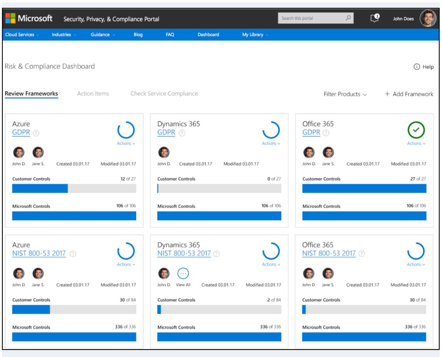
Task: Expand the My Library menu
Action: pos(255,34)
